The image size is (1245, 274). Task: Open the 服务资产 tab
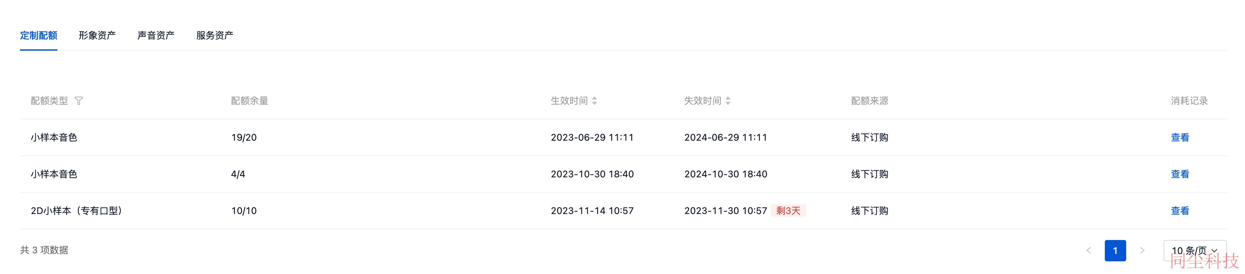[x=215, y=35]
